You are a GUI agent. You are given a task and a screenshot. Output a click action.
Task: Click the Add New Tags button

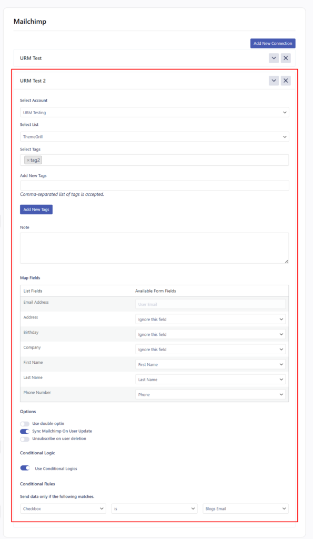click(x=36, y=209)
